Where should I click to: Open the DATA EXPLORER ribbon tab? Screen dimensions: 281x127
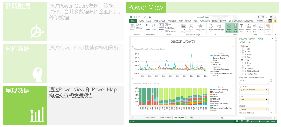[235, 21]
